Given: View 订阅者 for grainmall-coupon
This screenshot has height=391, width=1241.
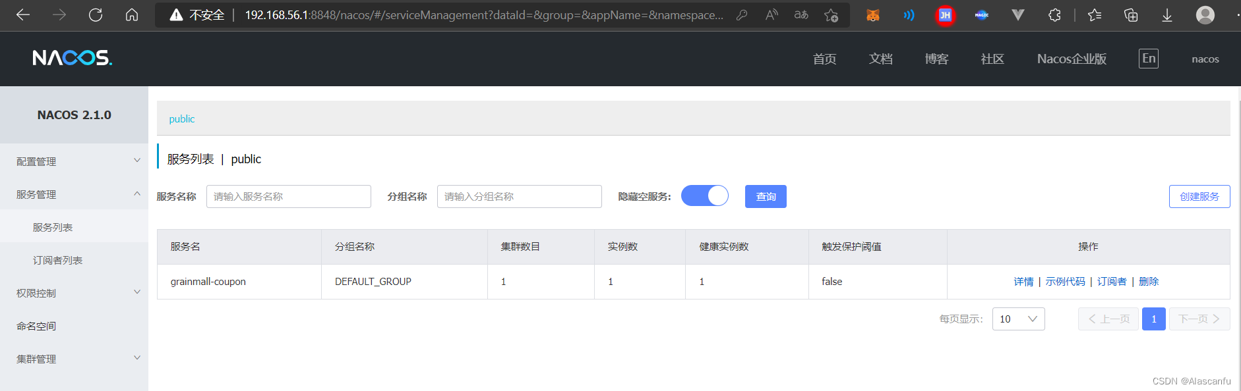Looking at the screenshot, I should pyautogui.click(x=1112, y=281).
